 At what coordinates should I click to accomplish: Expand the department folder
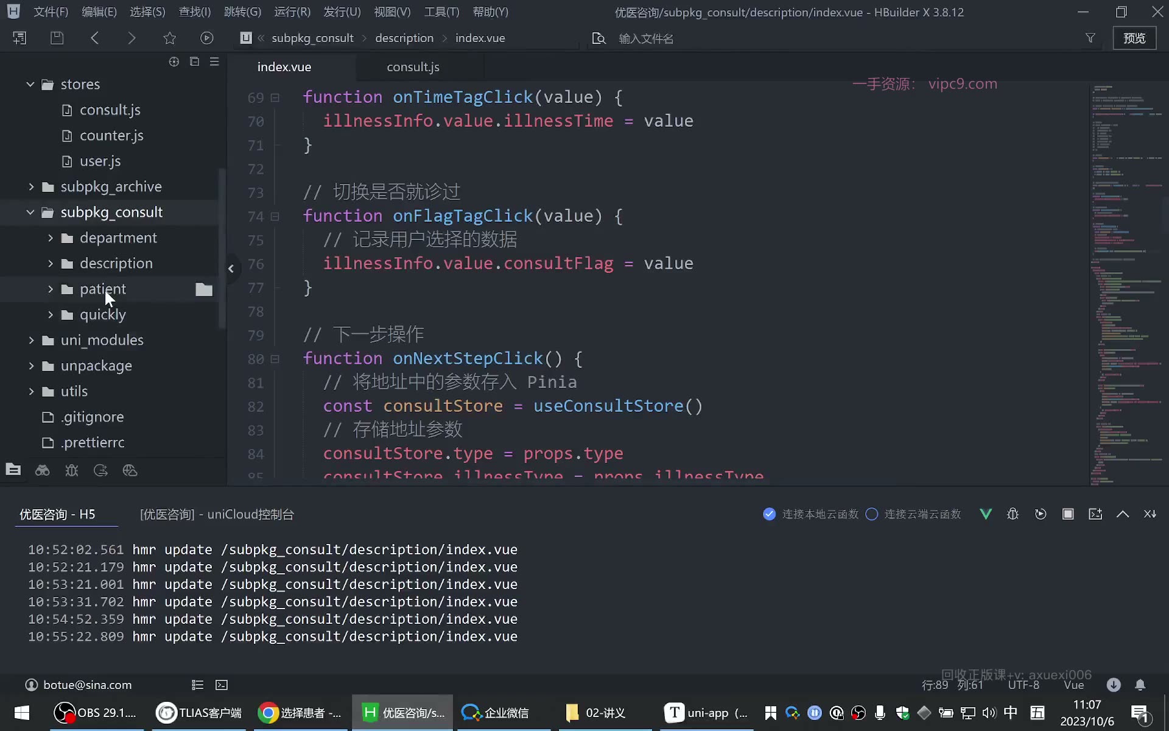(51, 238)
